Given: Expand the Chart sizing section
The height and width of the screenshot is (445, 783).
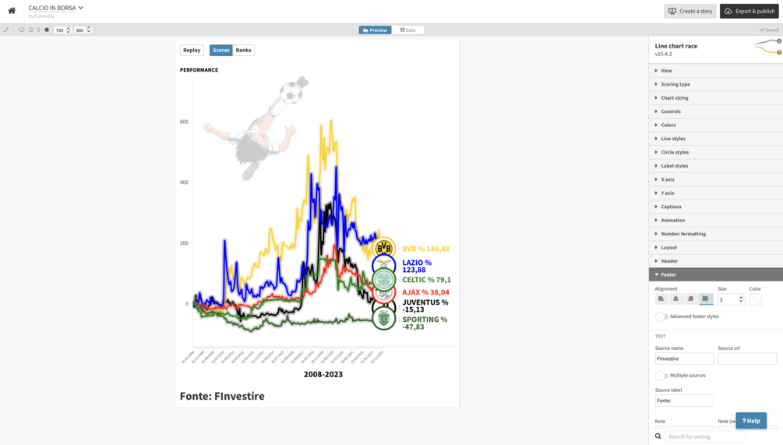Looking at the screenshot, I should [716, 98].
